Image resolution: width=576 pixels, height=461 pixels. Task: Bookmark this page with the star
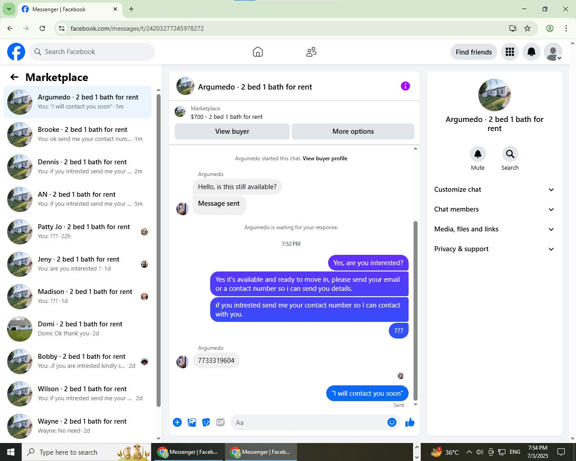[527, 28]
